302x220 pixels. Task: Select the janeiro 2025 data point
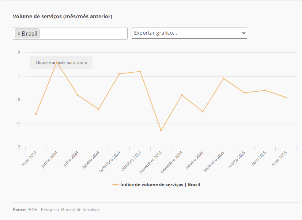(x=203, y=111)
